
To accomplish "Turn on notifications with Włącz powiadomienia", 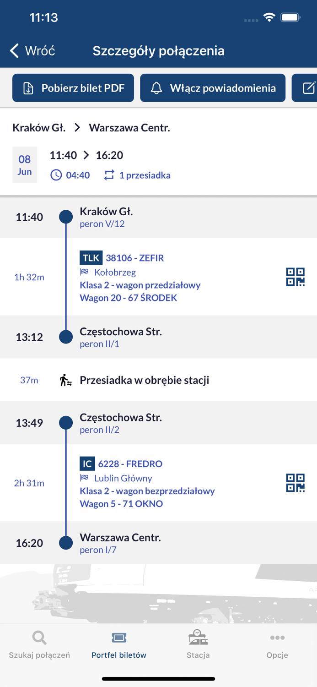I will point(213,88).
